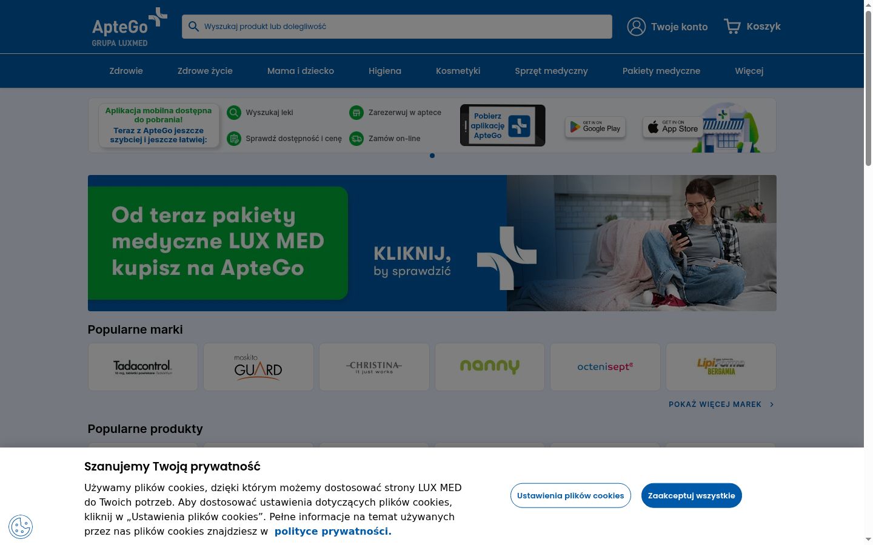Open the 'polityce prywatności' link
873x545 pixels.
coord(333,531)
